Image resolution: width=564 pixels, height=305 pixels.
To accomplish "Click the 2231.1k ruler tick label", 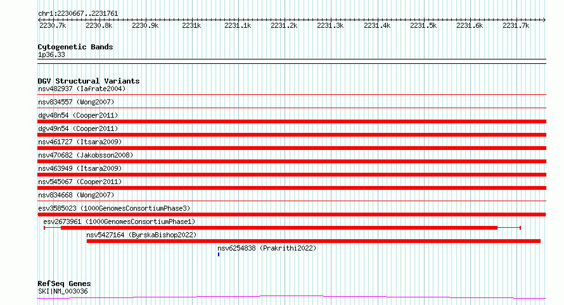I will tap(238, 25).
